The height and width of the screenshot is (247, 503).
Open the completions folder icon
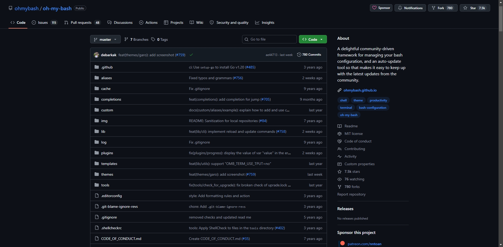point(97,99)
